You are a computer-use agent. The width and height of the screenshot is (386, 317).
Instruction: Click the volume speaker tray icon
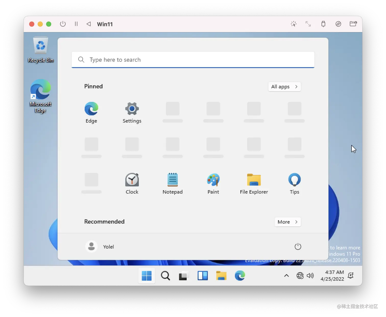310,276
